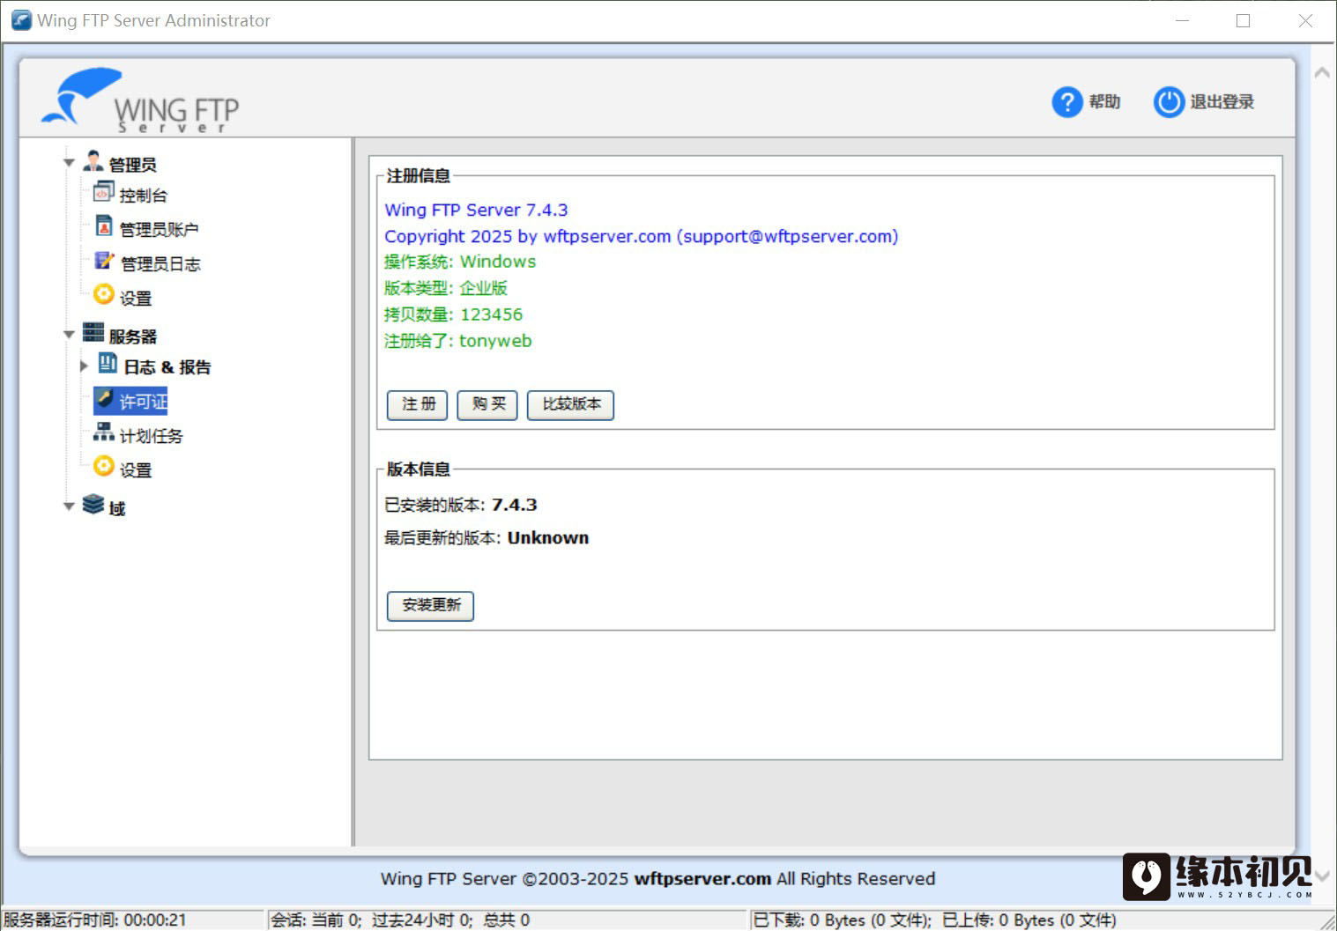Click the 注册 button
Screen dimensions: 1337x931
(x=418, y=405)
